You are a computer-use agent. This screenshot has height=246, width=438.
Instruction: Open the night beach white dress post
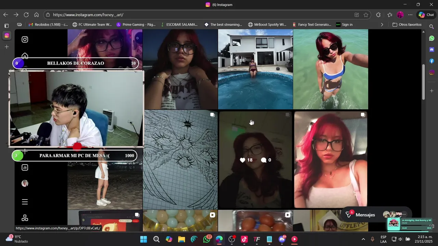point(105,185)
